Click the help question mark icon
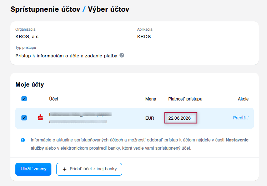This screenshot has width=267, height=186. [122, 55]
